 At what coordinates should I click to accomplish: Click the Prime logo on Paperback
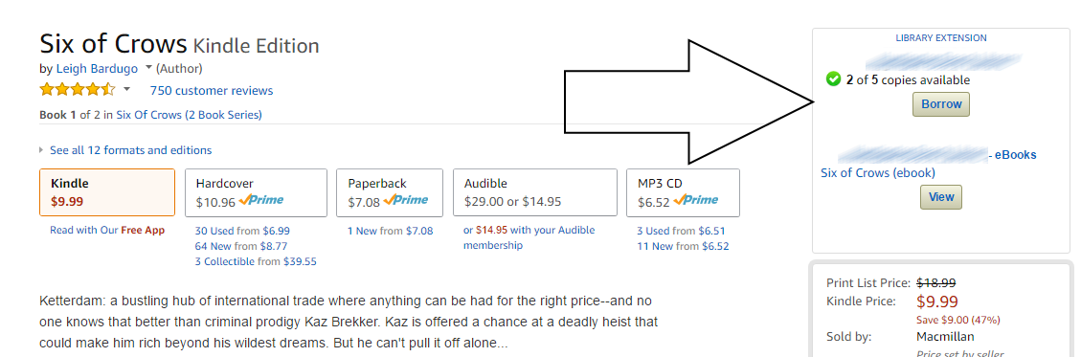(405, 201)
